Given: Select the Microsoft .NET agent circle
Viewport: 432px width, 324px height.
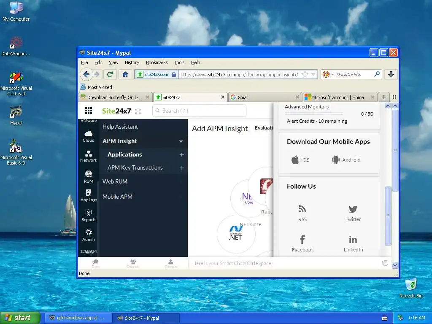Looking at the screenshot, I should click(x=236, y=234).
